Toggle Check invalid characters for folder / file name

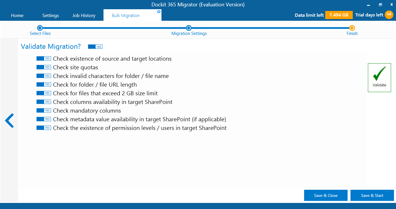click(44, 76)
